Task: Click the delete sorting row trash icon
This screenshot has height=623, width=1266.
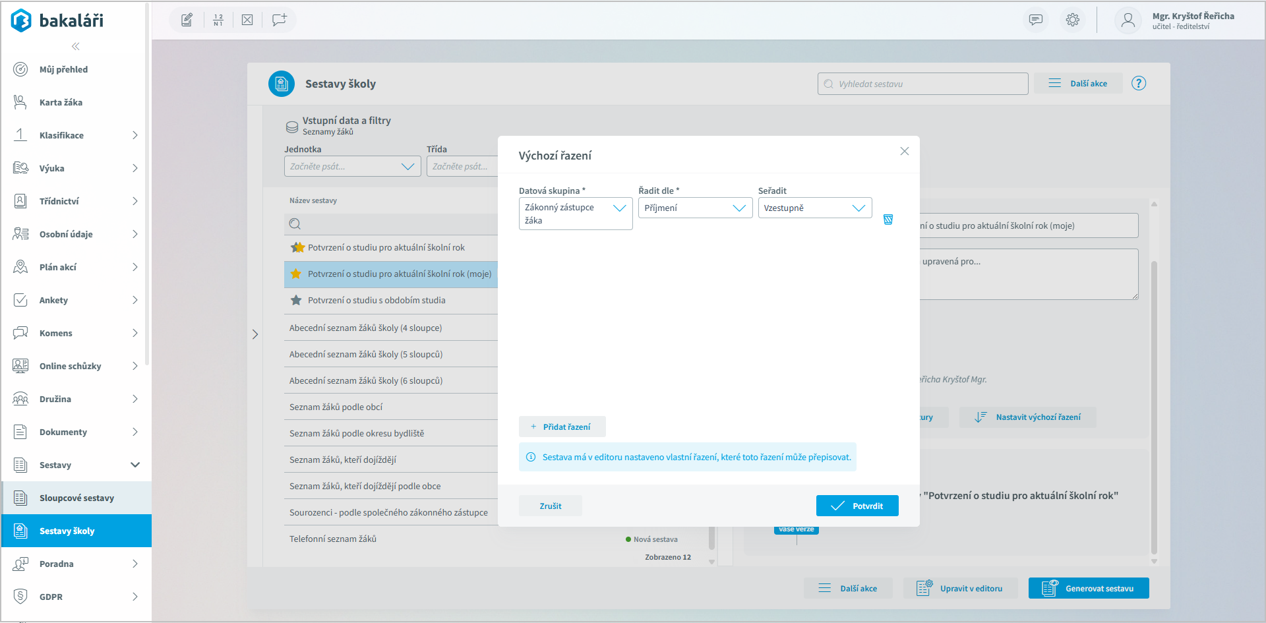Action: (x=888, y=220)
